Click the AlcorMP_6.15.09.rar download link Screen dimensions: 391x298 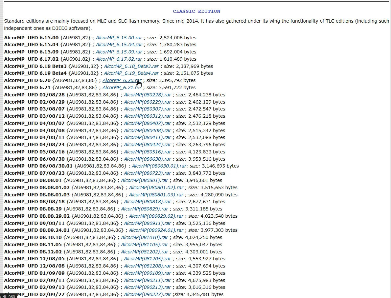click(119, 52)
